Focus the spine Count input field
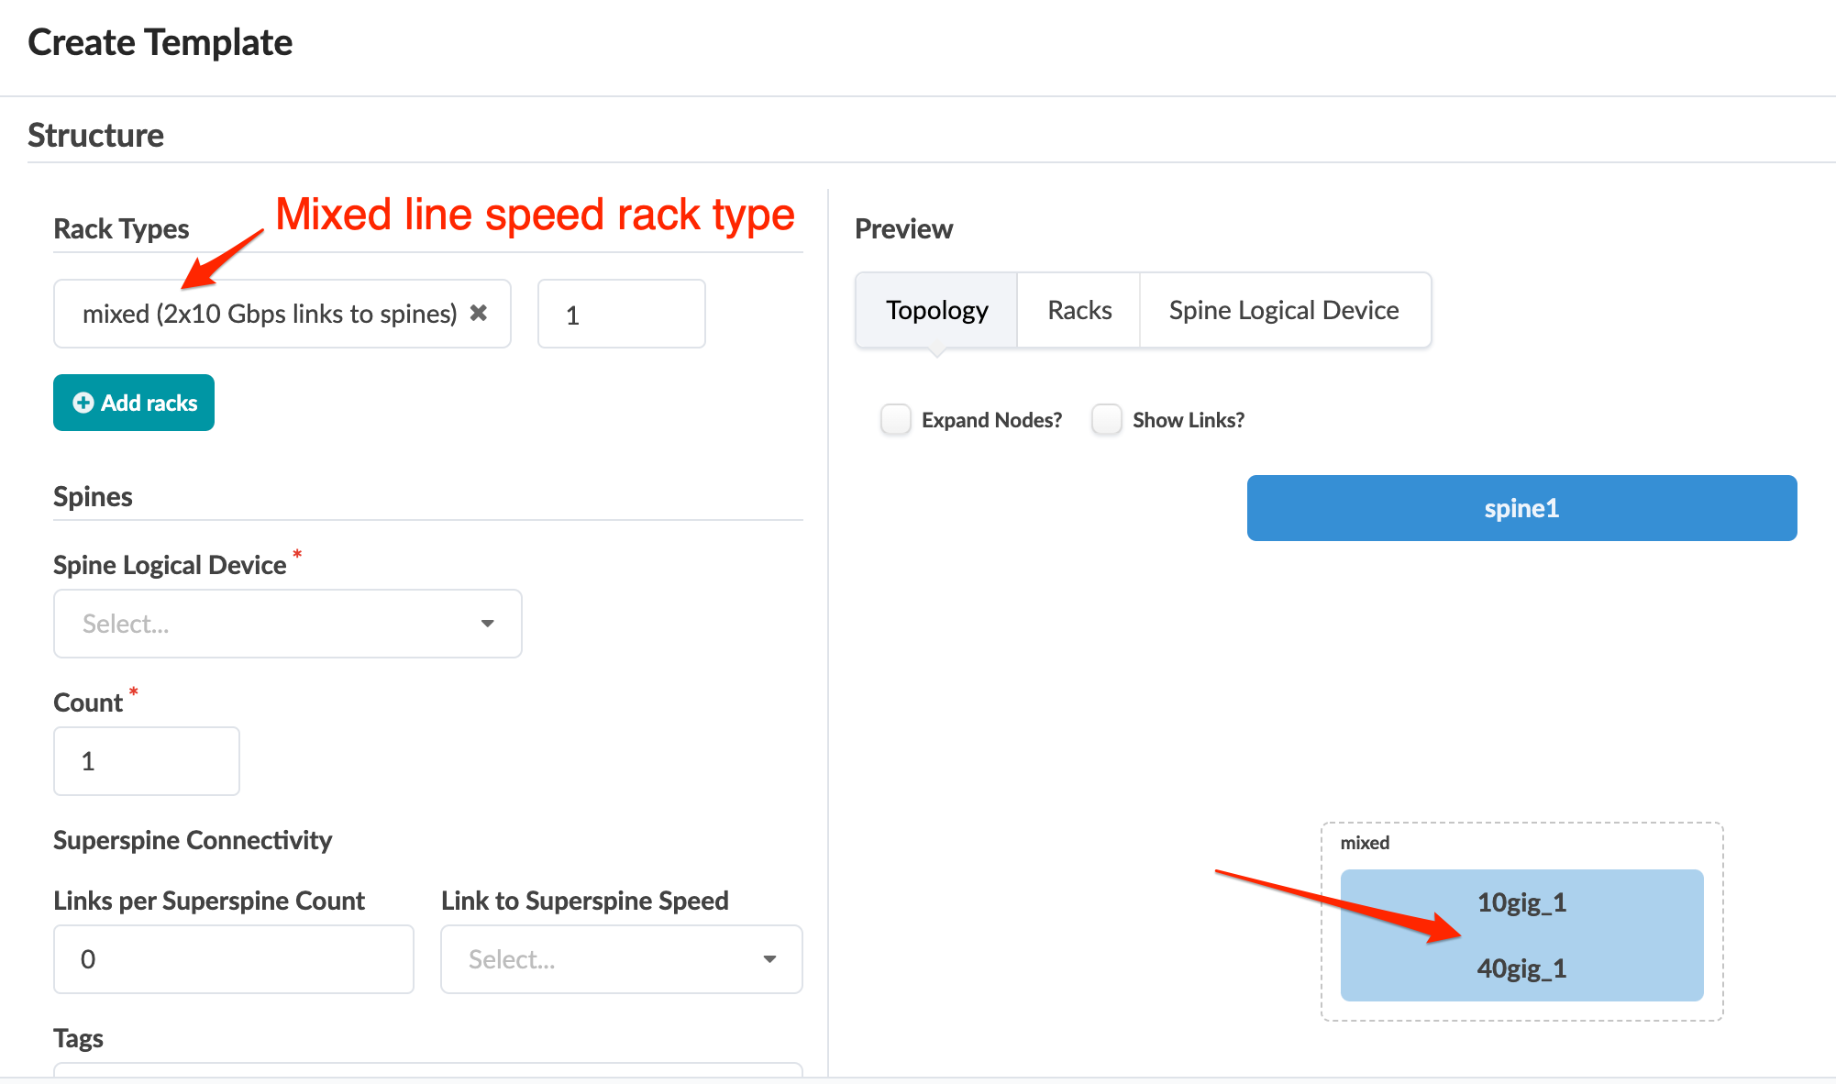The image size is (1836, 1084). click(x=147, y=761)
